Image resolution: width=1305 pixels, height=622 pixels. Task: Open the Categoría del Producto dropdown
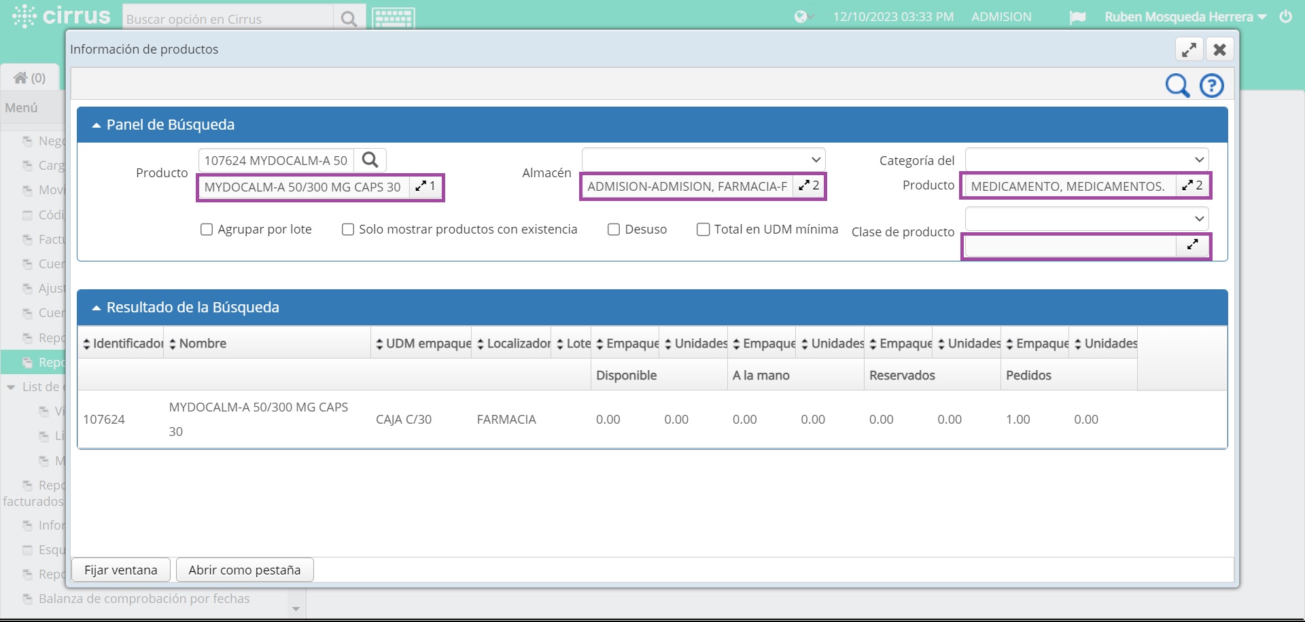[x=1086, y=160]
